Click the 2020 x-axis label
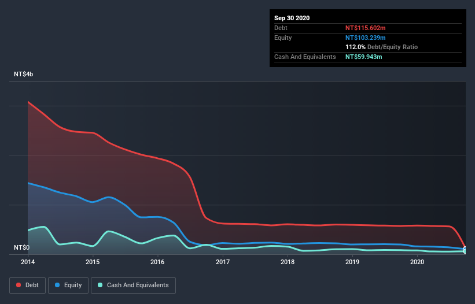The image size is (475, 304). pyautogui.click(x=417, y=262)
